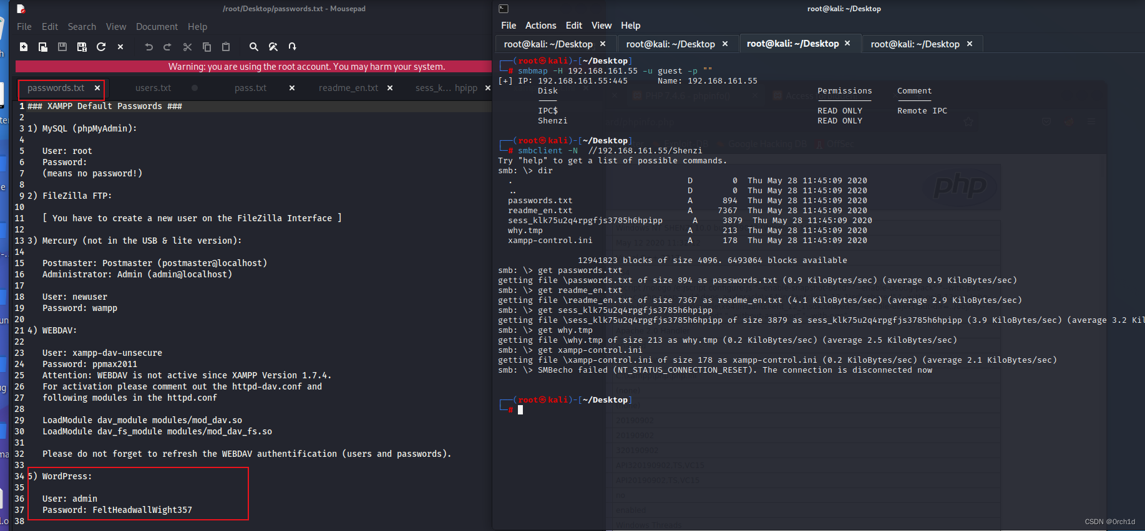Click the 'Password: wampp' line

(80, 308)
